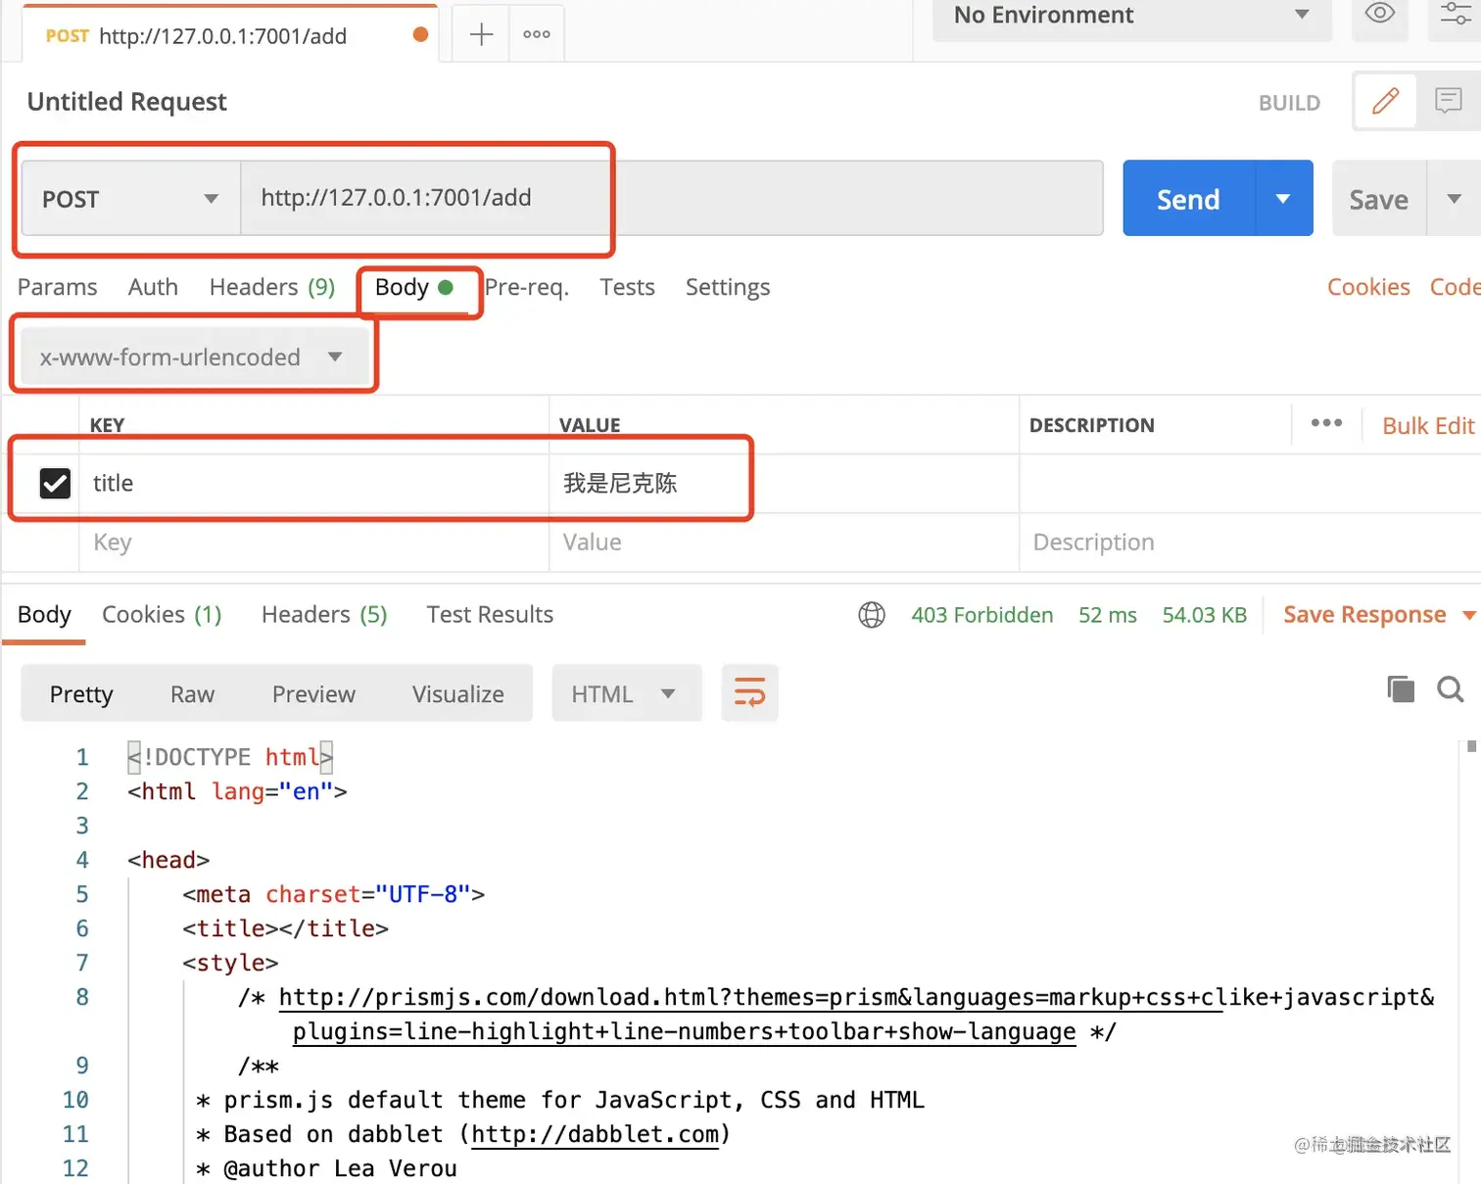Click line 5 meta charset code

click(333, 894)
